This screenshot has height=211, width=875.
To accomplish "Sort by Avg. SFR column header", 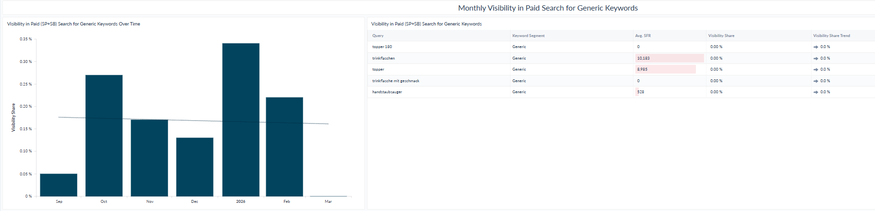I will 643,36.
